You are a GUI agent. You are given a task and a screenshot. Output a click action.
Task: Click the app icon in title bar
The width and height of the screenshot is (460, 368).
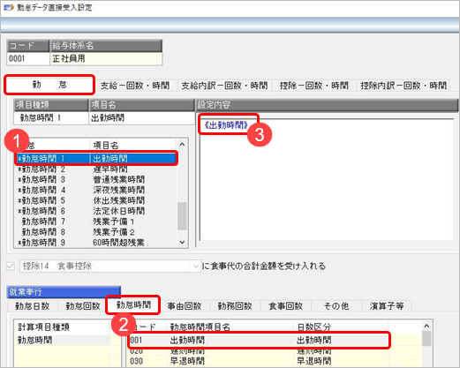point(8,7)
